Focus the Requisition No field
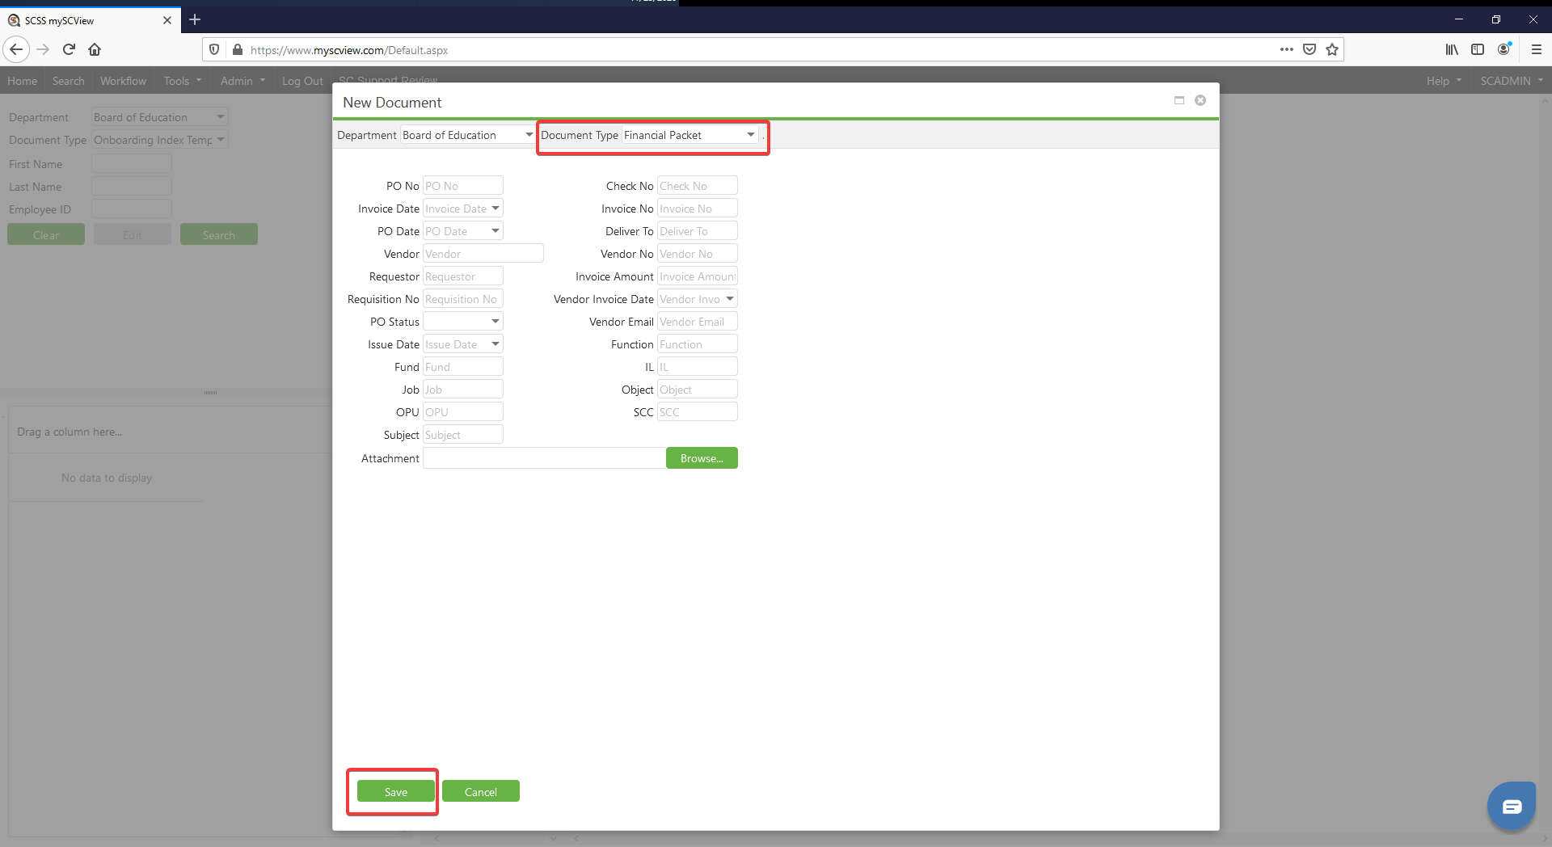The height and width of the screenshot is (847, 1552). point(463,299)
